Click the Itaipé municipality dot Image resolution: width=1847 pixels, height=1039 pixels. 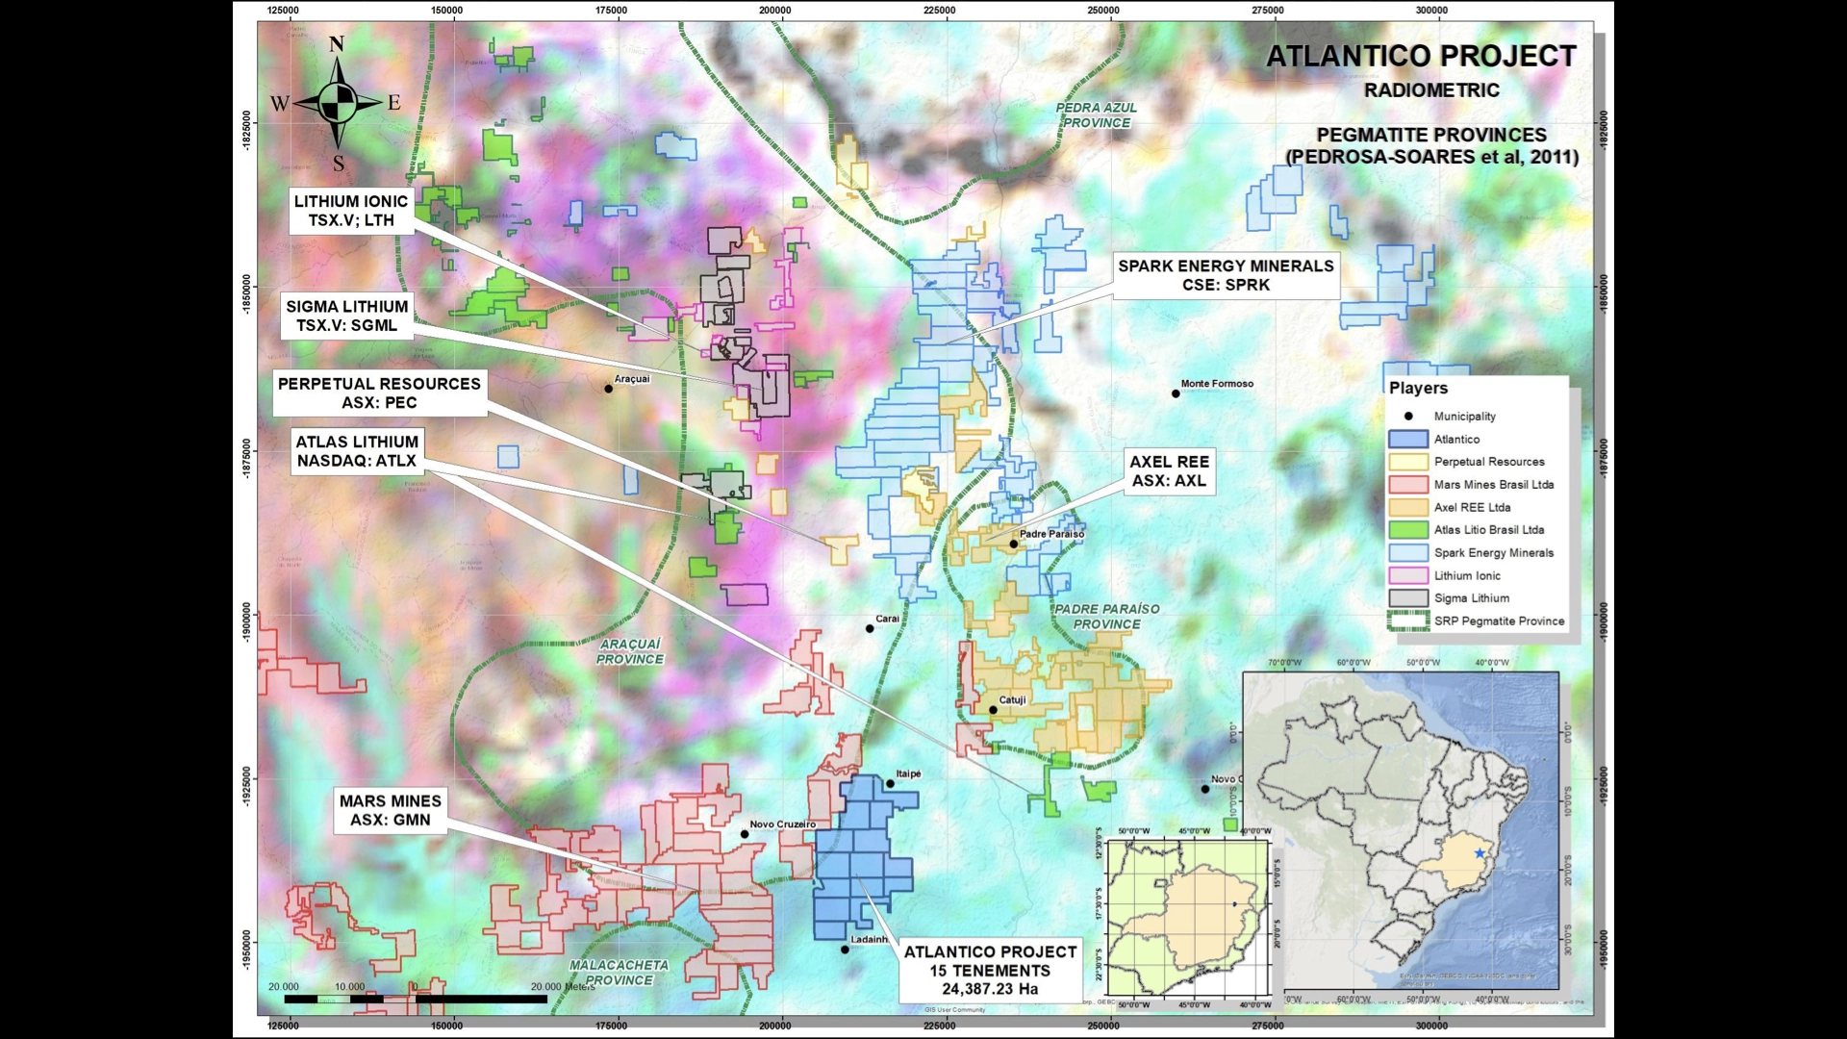[891, 784]
